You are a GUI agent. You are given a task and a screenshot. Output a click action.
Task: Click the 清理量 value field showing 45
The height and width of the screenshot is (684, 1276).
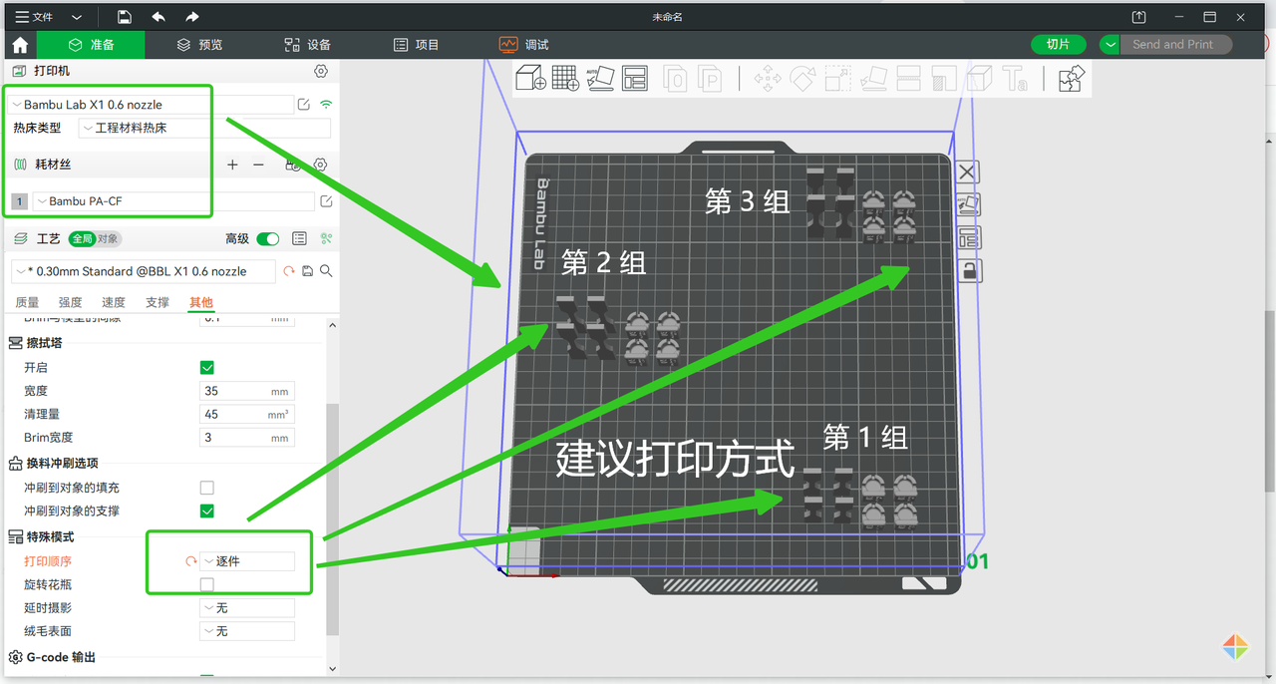247,414
